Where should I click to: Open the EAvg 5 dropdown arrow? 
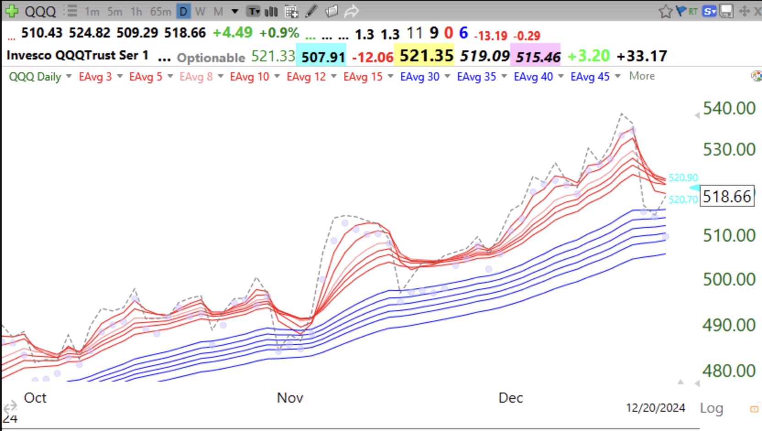click(170, 76)
